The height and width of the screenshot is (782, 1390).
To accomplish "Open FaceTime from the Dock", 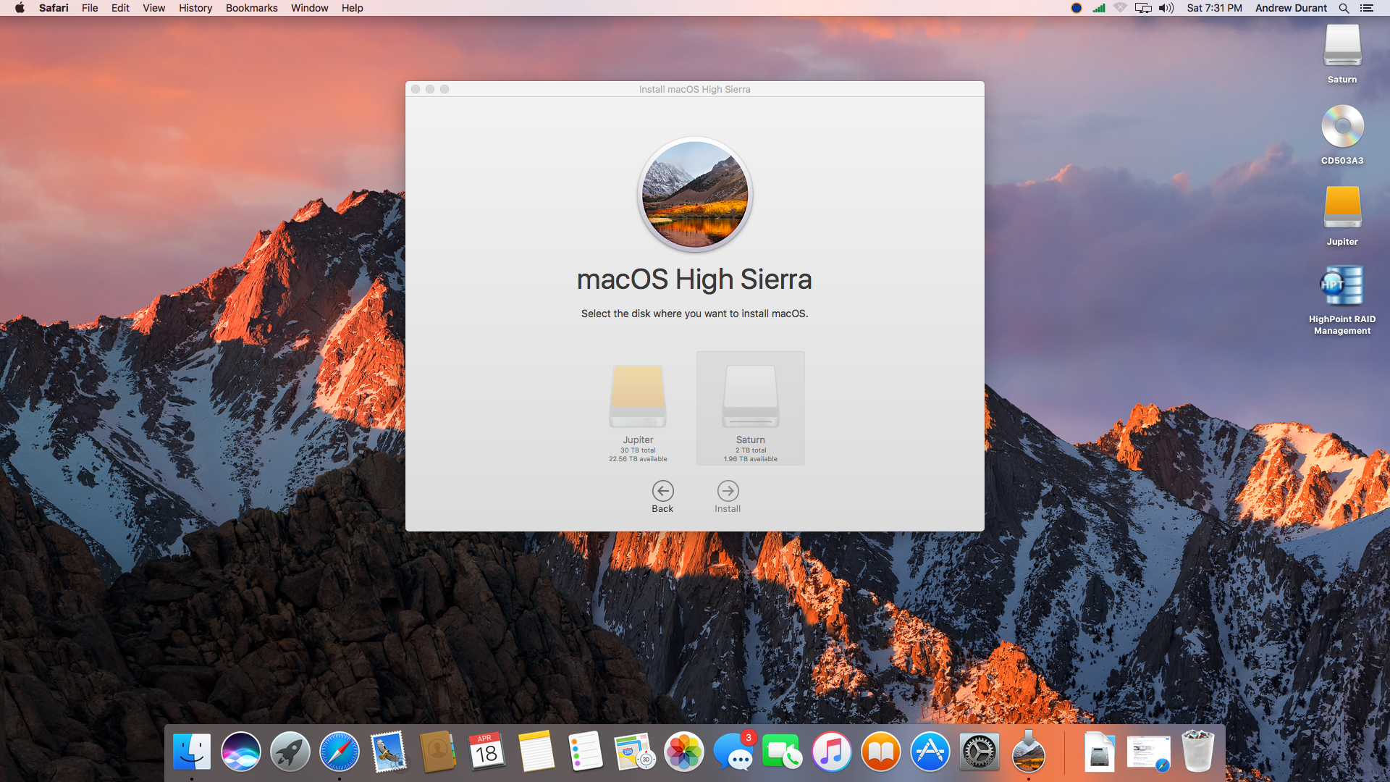I will (x=783, y=752).
